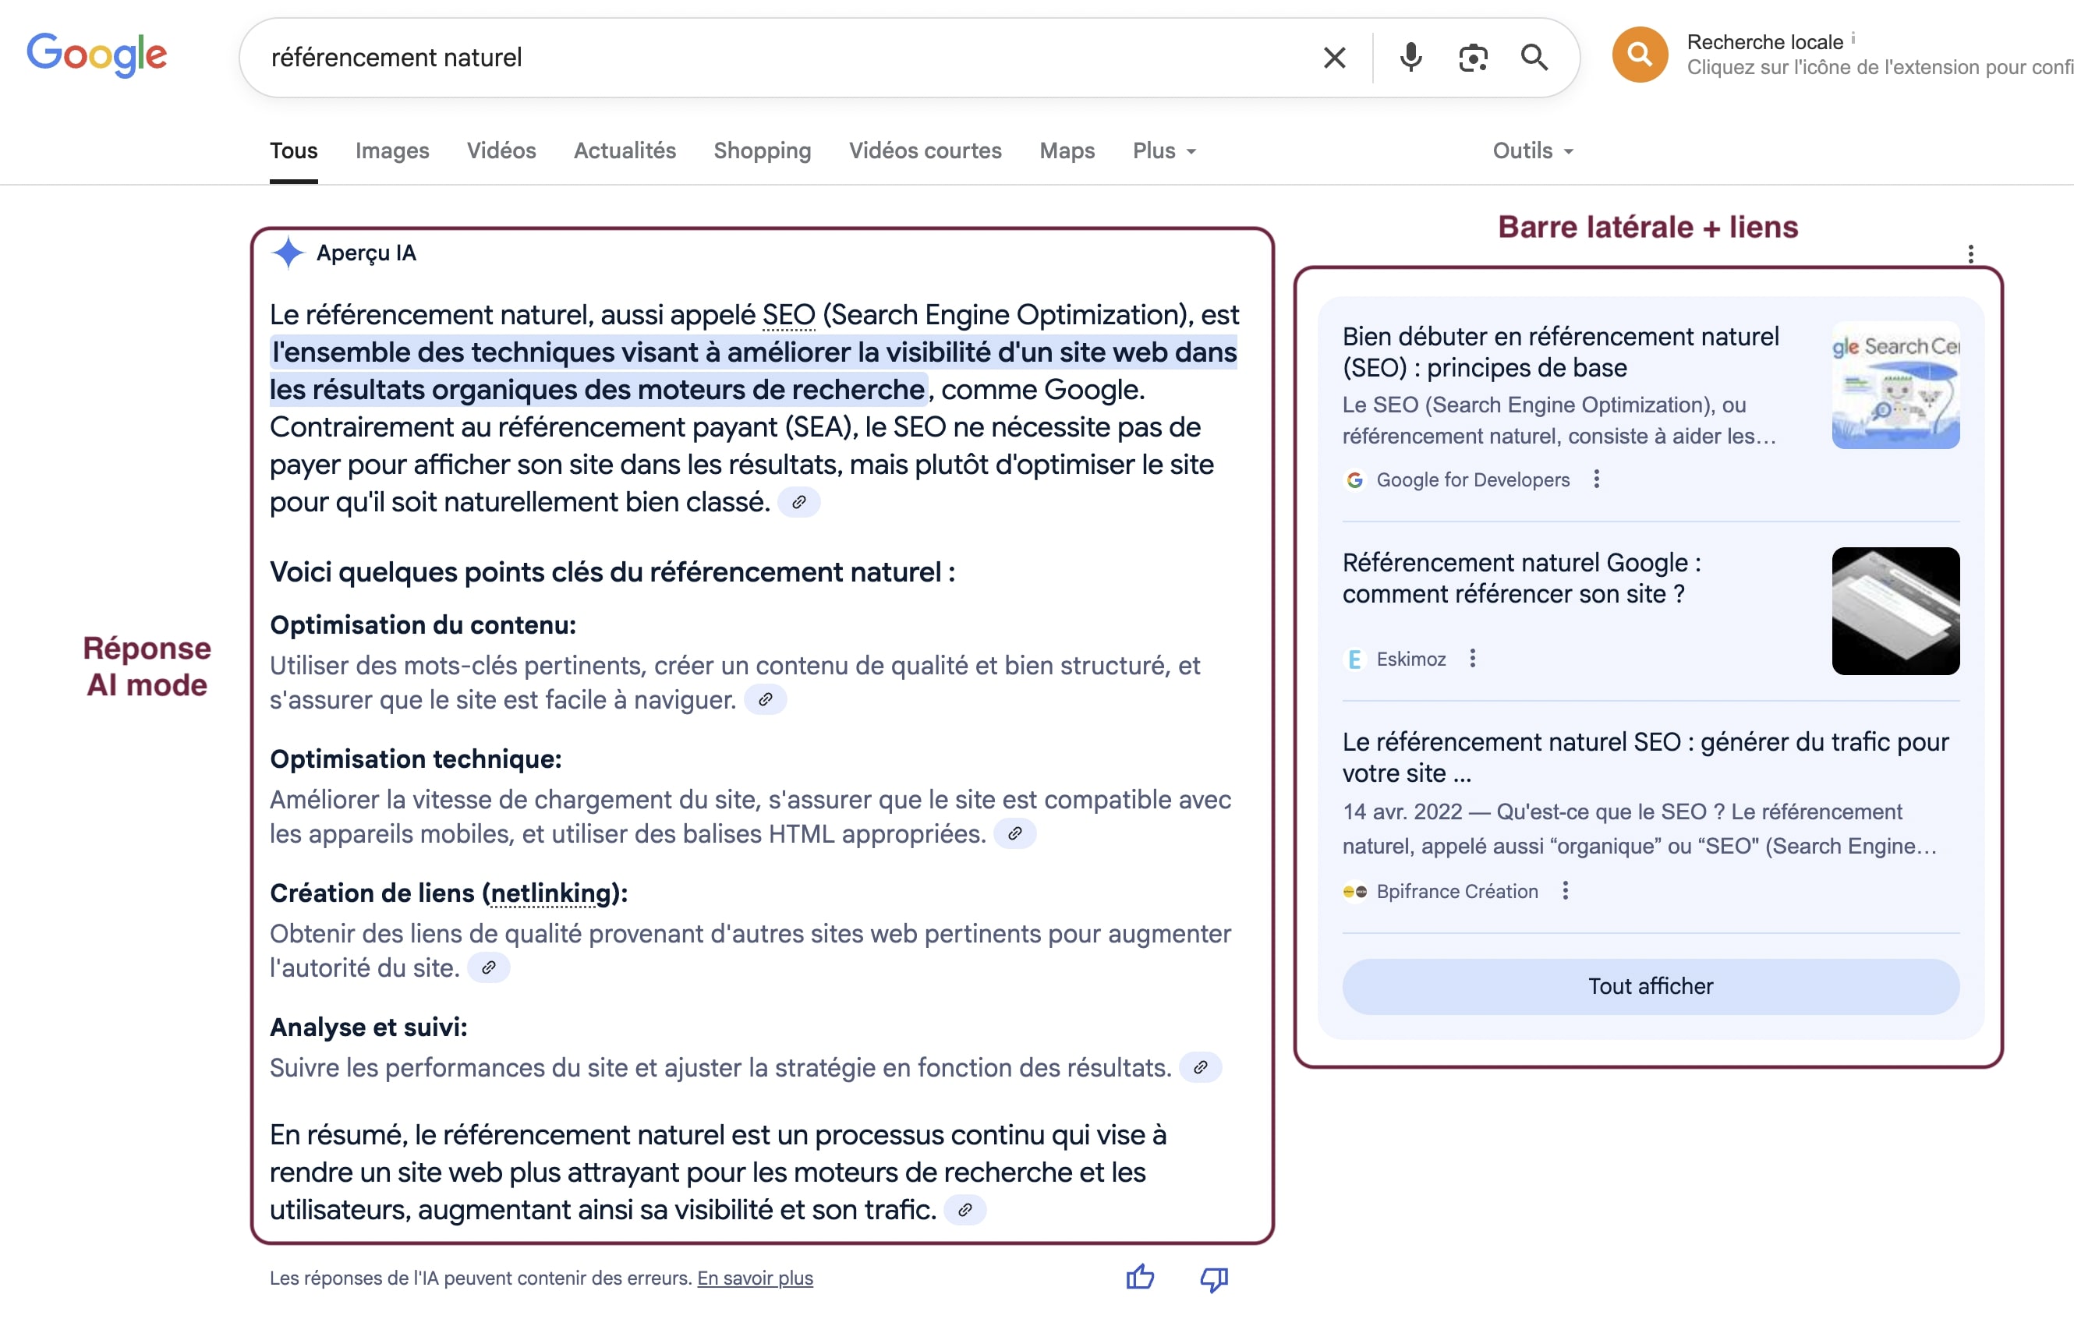Give thumbs down to the AI overview
Screen dimensions: 2074x1319
click(1215, 1278)
